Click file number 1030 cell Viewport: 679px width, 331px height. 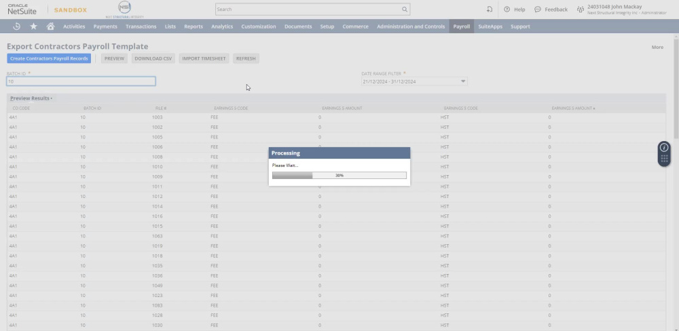click(x=158, y=325)
